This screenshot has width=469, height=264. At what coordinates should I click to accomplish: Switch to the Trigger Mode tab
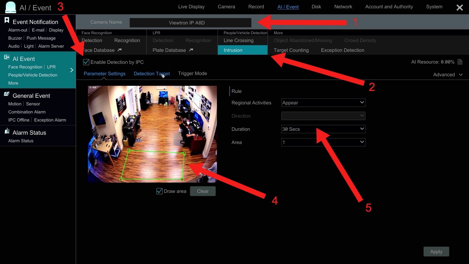click(192, 73)
